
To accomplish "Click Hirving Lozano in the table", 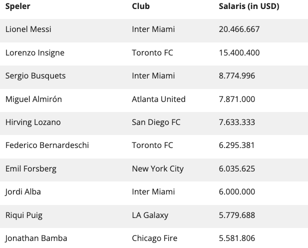I will pyautogui.click(x=33, y=122).
